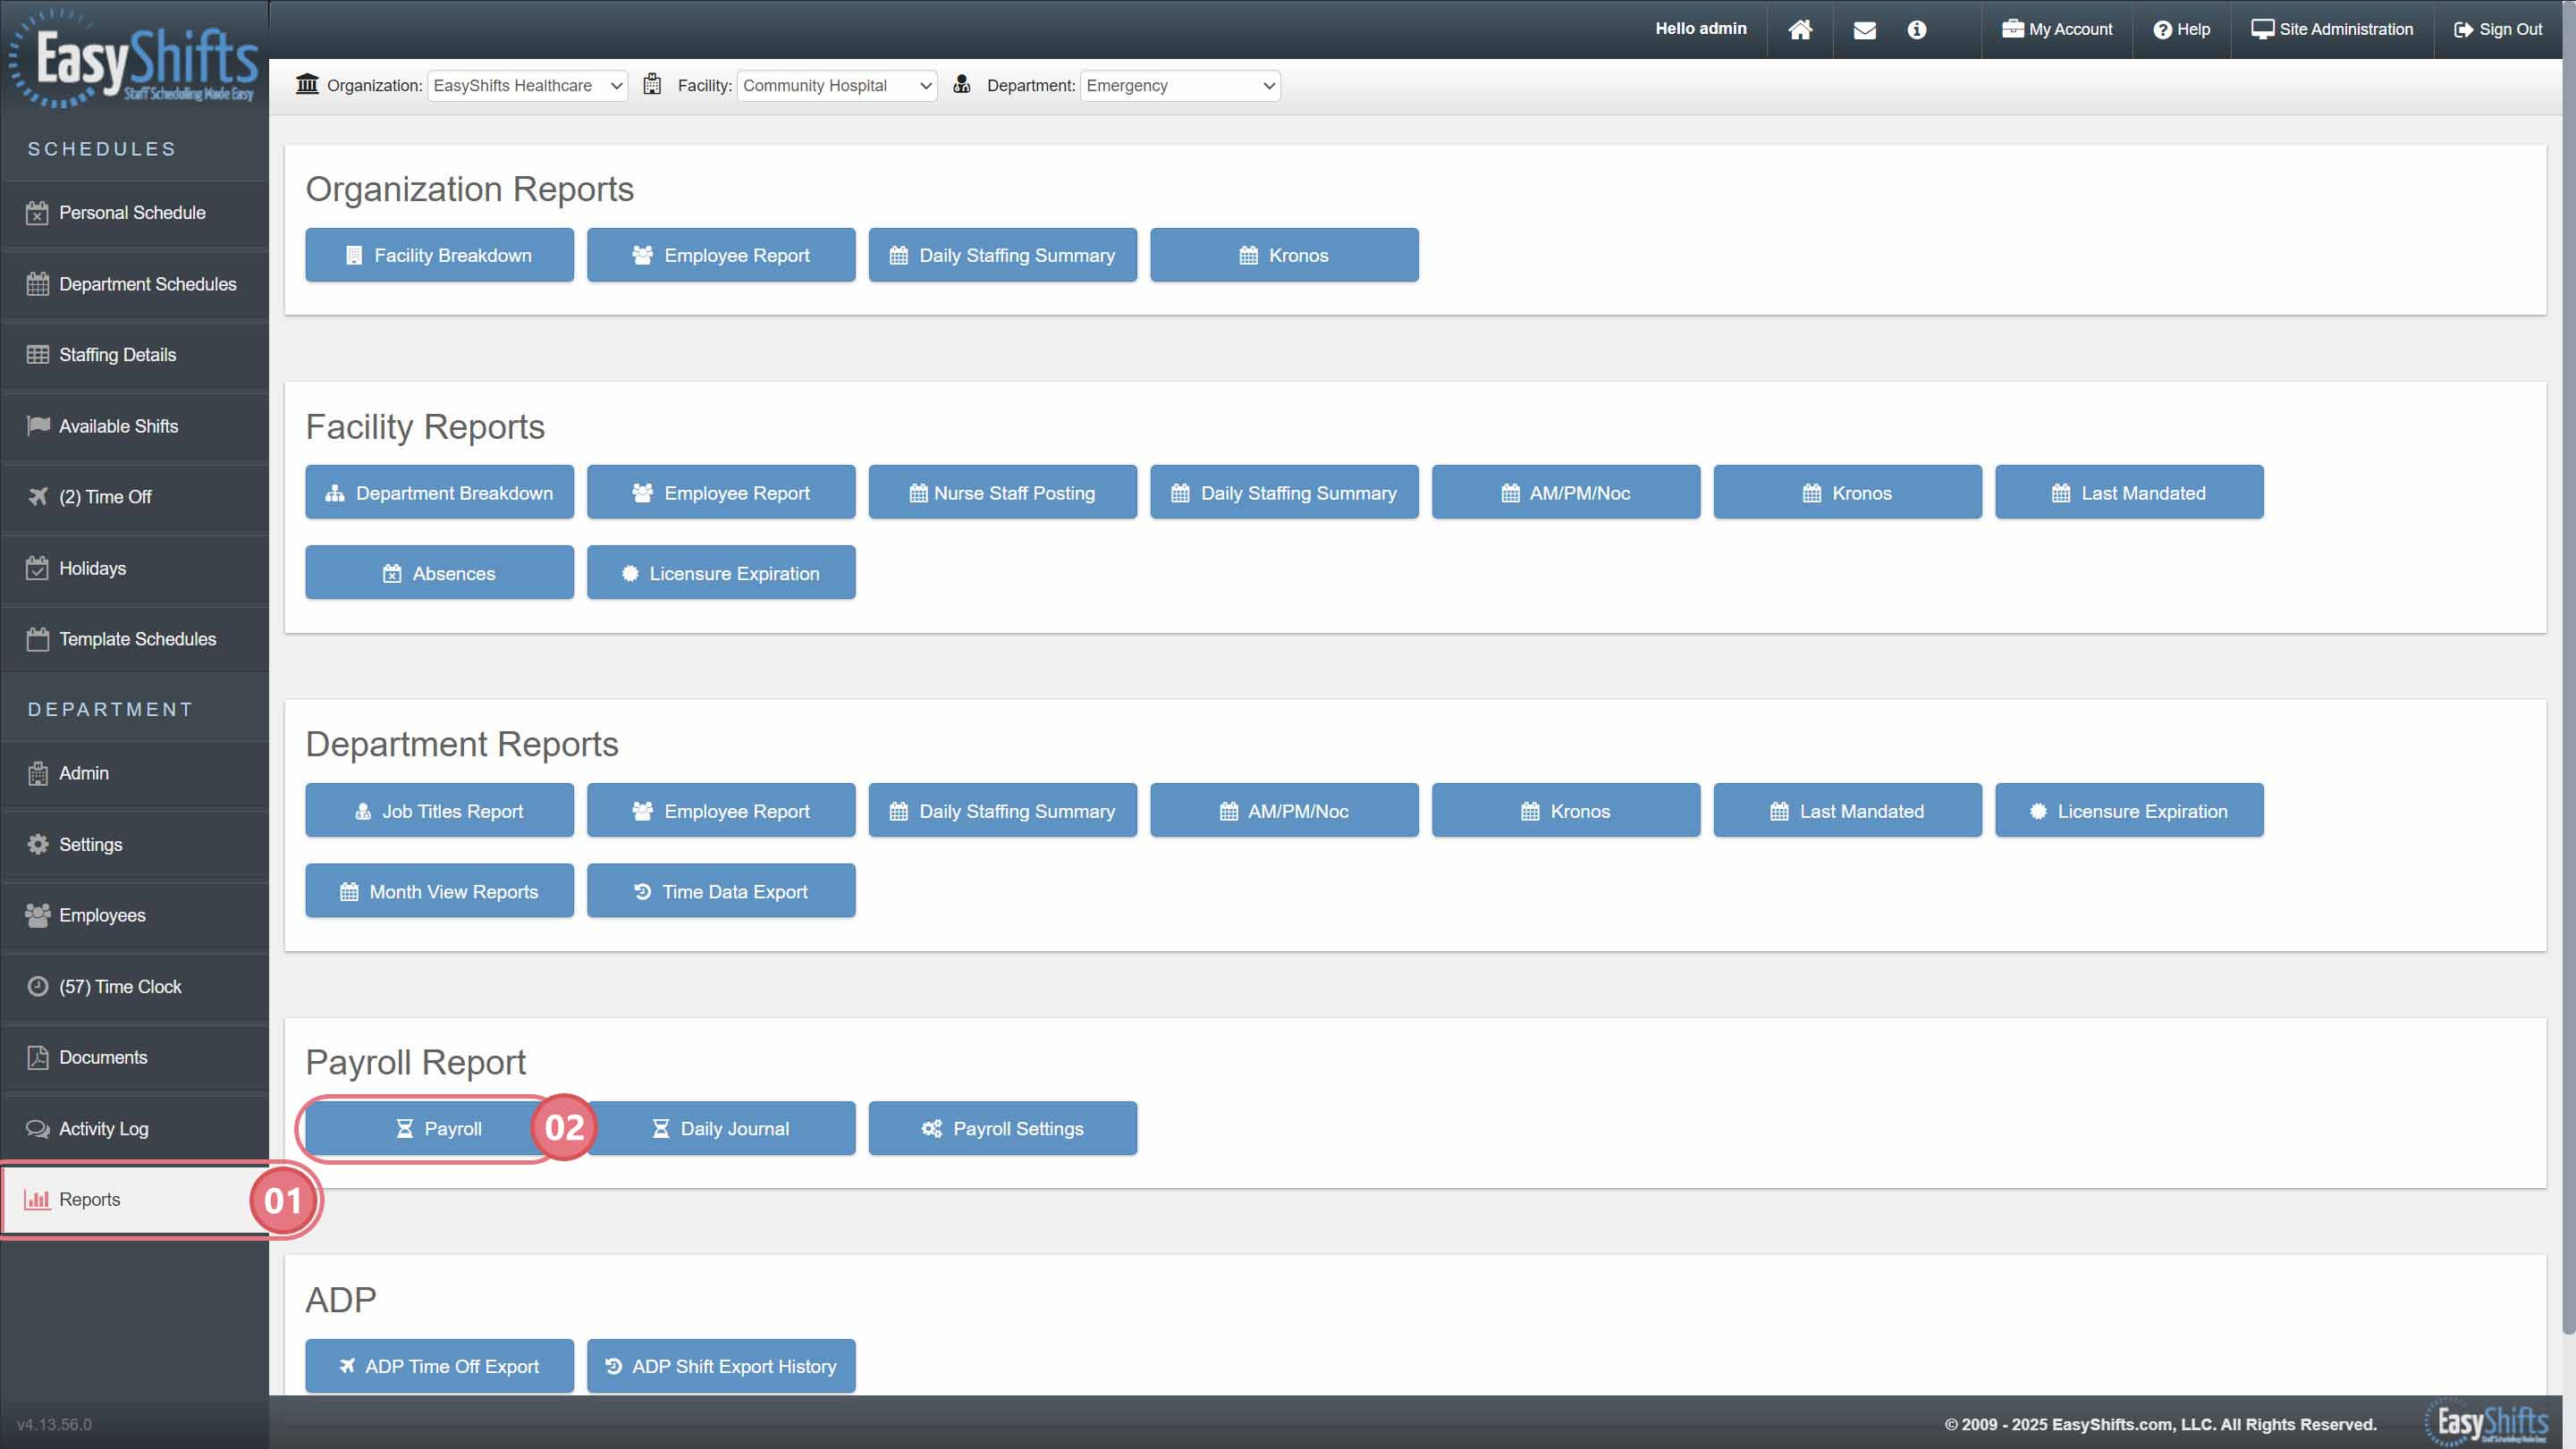The image size is (2576, 1449).
Task: Click the Reports bar-chart icon
Action: pyautogui.click(x=37, y=1199)
